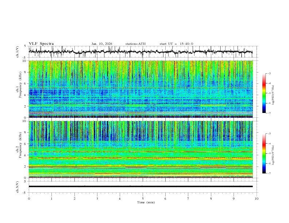Click the "ch.3(V)" axis label
Image resolution: width=289 pixels, height=223 pixels.
pyautogui.click(x=18, y=187)
